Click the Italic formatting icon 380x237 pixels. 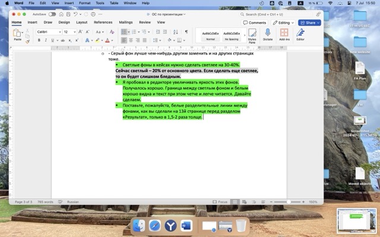pos(46,40)
